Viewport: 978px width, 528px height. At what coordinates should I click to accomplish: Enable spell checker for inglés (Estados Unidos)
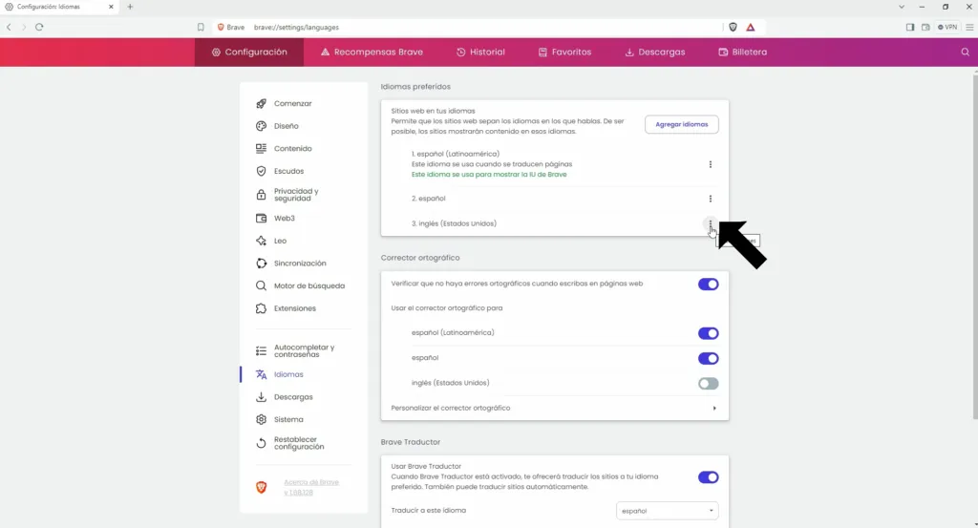coord(708,384)
